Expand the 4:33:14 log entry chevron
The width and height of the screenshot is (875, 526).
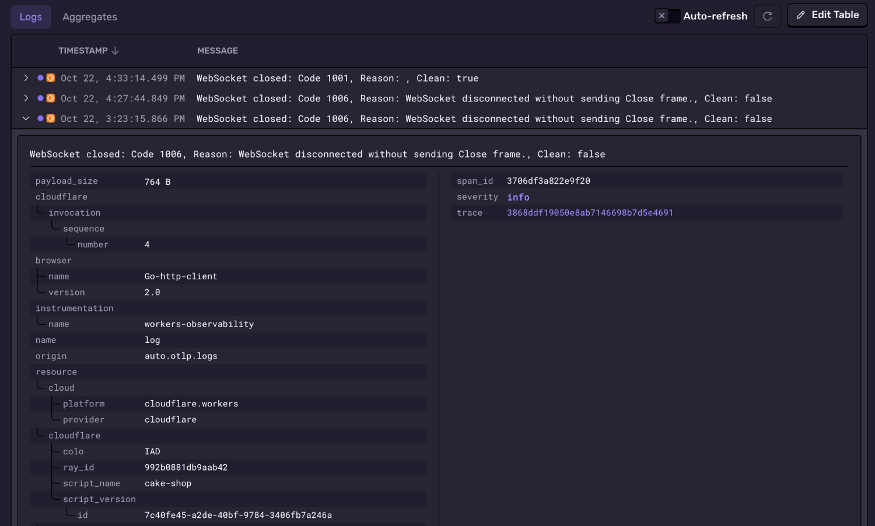click(26, 77)
